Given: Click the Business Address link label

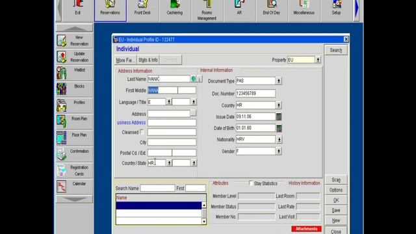Looking at the screenshot, I should [131, 123].
